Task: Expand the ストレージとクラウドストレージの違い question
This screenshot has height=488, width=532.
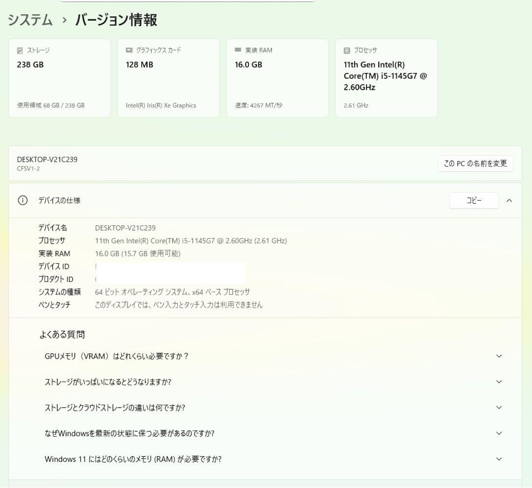Action: [x=499, y=408]
